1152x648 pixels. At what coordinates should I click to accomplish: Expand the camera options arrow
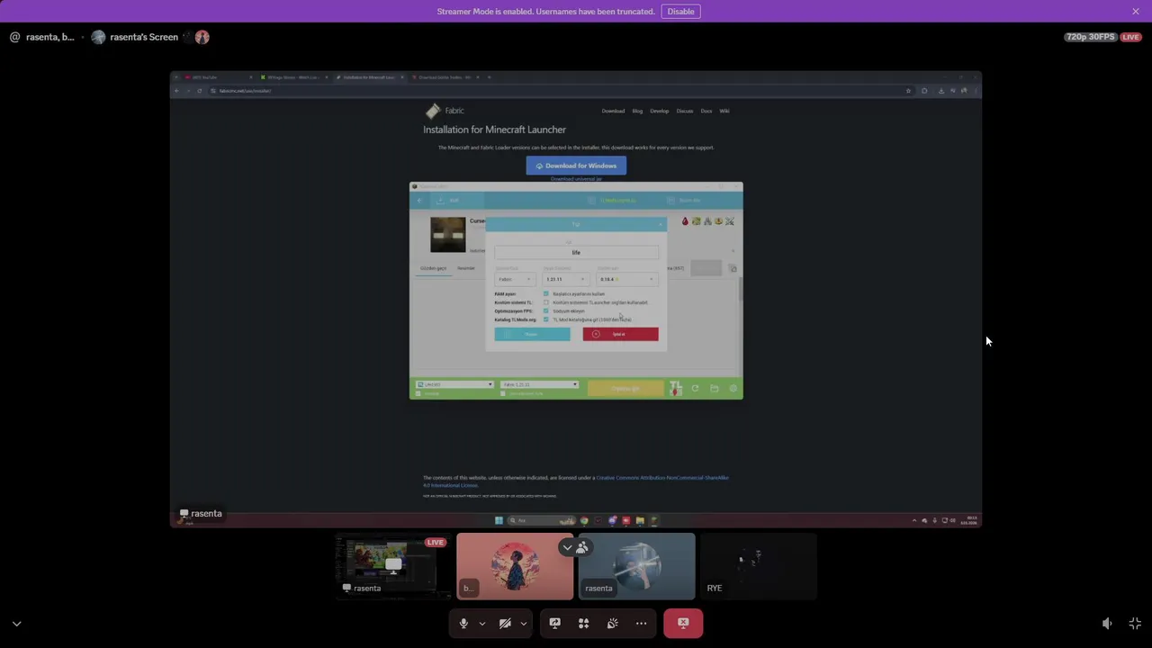(523, 623)
